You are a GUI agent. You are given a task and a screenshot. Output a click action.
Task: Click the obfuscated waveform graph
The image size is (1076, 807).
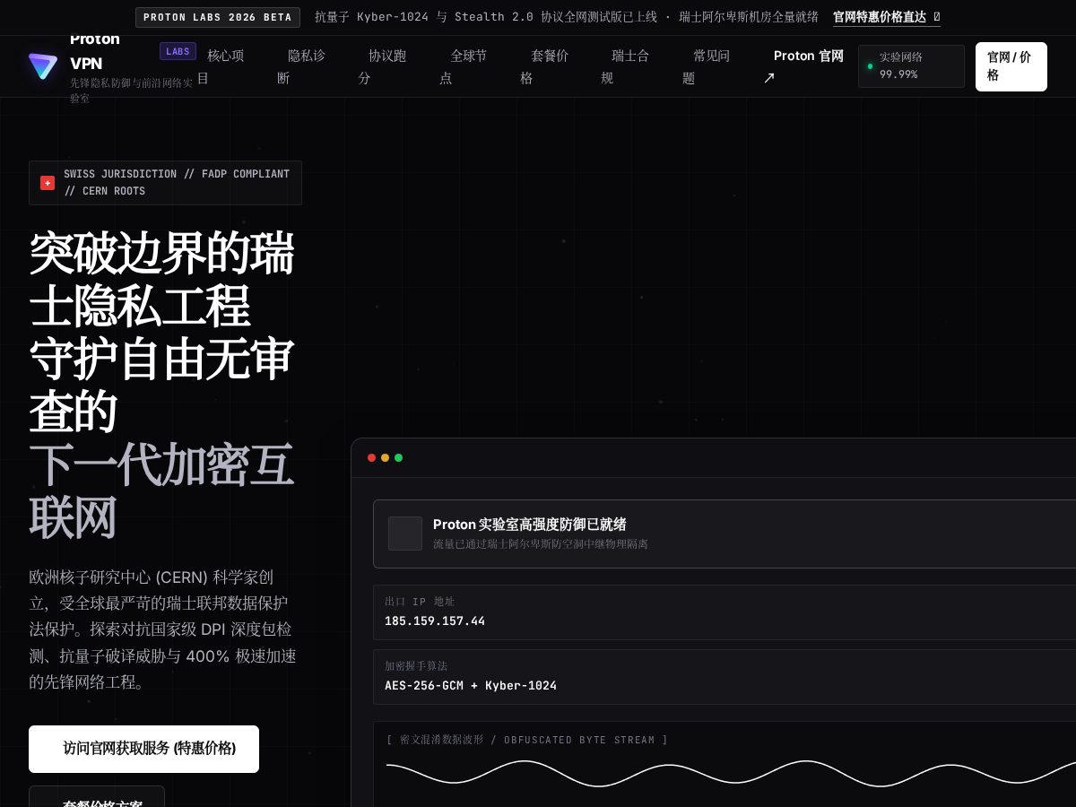click(731, 773)
